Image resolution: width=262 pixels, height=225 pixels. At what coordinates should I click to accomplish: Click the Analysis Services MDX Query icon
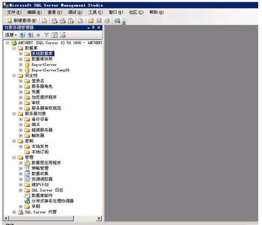[x=54, y=21]
